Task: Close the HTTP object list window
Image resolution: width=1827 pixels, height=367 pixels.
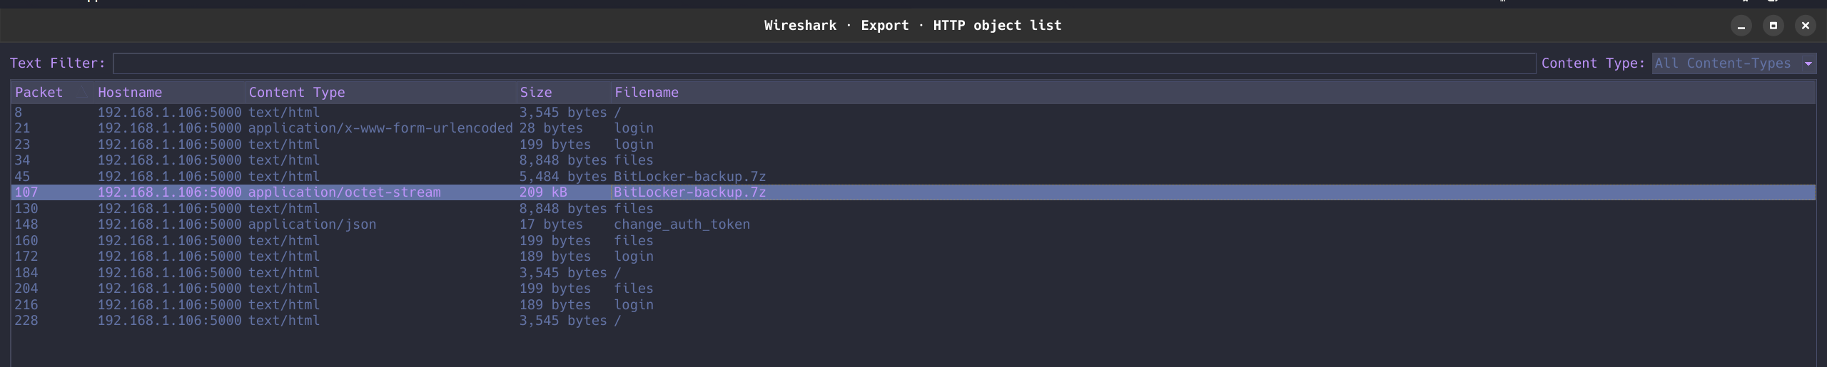Action: click(x=1805, y=26)
